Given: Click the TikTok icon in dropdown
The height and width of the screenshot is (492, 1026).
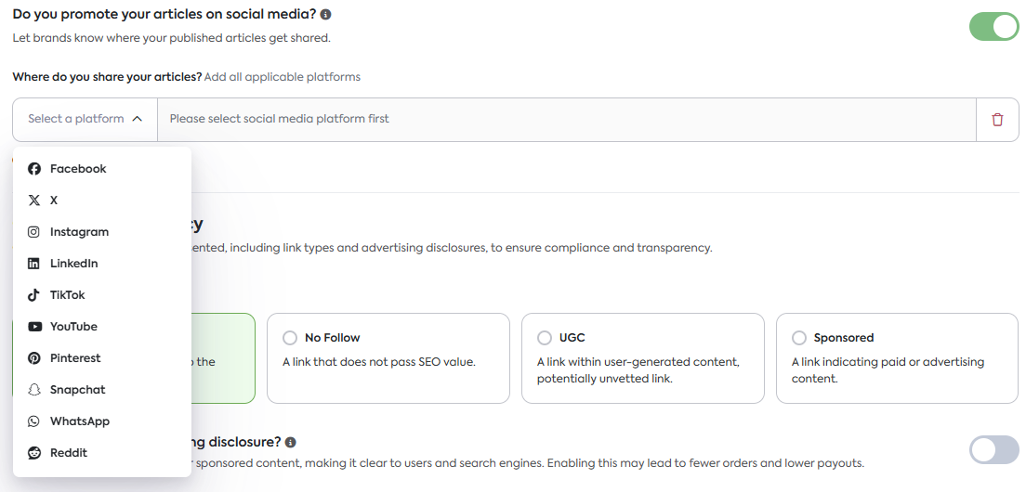Looking at the screenshot, I should (34, 295).
